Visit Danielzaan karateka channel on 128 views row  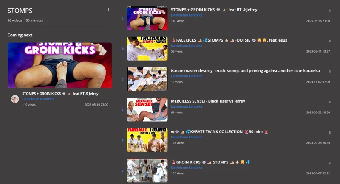(x=187, y=137)
